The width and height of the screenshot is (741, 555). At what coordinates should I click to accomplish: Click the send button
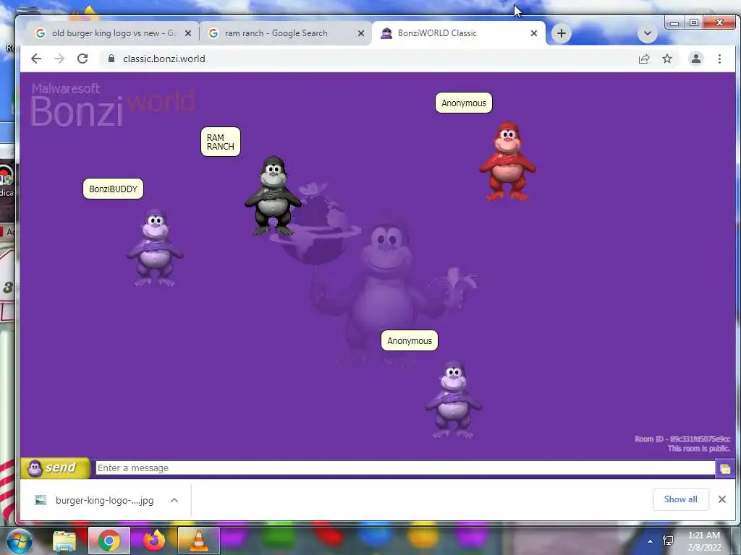pos(55,468)
